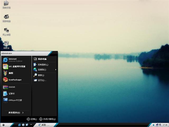
Task: Click the network computers tray icon
Action: click(157, 125)
